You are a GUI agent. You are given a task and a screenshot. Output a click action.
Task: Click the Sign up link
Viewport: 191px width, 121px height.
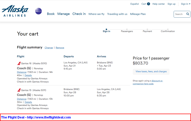point(171,4)
